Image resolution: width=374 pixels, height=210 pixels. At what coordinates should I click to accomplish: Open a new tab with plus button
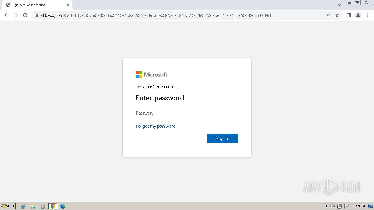pyautogui.click(x=79, y=5)
